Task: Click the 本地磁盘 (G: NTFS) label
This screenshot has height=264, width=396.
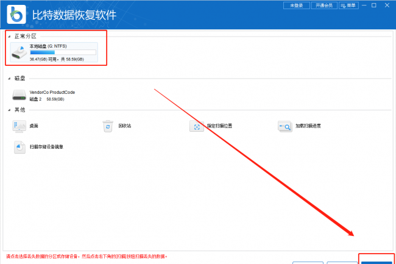Action: [48, 46]
